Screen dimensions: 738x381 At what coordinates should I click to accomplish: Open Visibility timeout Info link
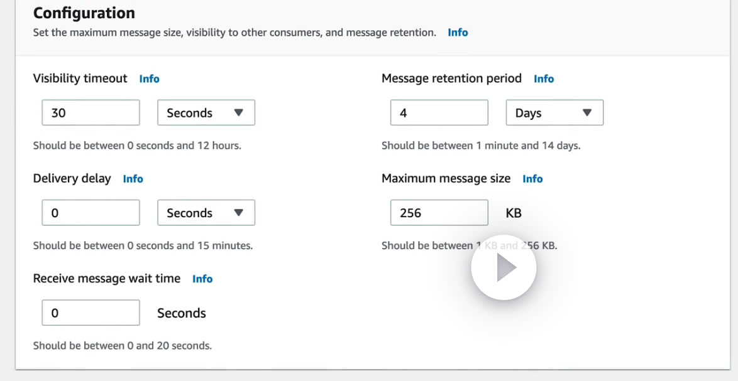[149, 78]
